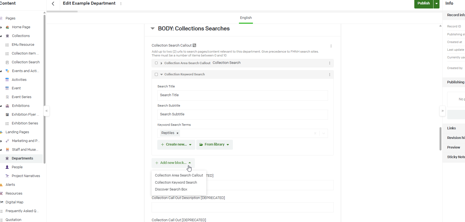Open the Departments item in the content tree
The width and height of the screenshot is (465, 222).
pos(22,158)
